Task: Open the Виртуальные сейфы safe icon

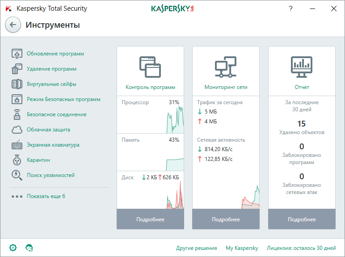Action: tap(17, 84)
